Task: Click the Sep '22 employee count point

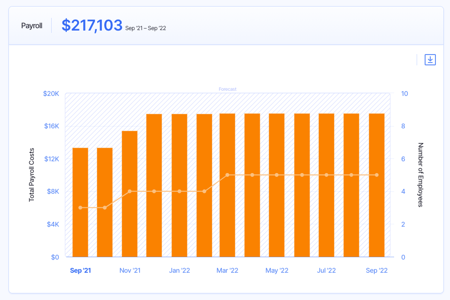Action: pos(377,175)
